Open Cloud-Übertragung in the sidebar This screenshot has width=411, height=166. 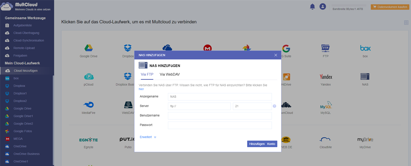tap(26, 33)
